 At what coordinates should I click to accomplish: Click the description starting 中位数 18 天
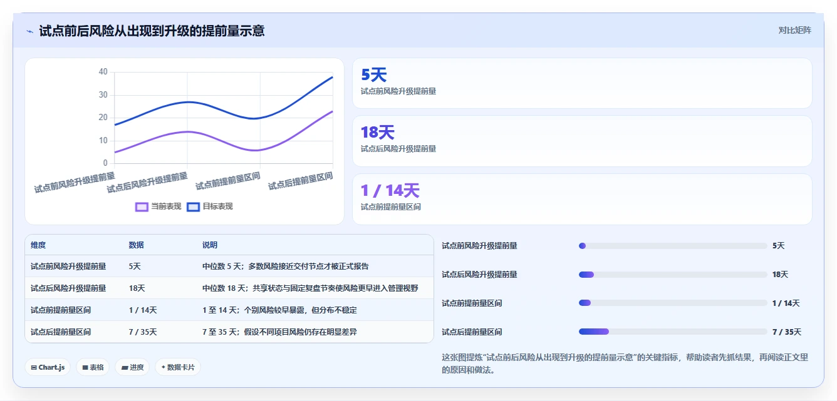coord(310,288)
